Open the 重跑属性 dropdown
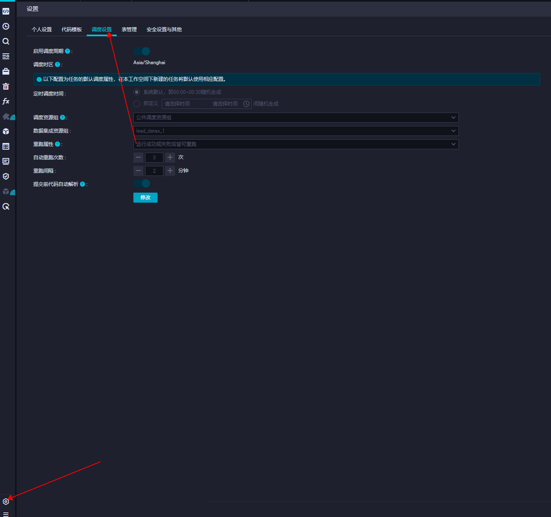This screenshot has height=517, width=551. click(x=296, y=144)
